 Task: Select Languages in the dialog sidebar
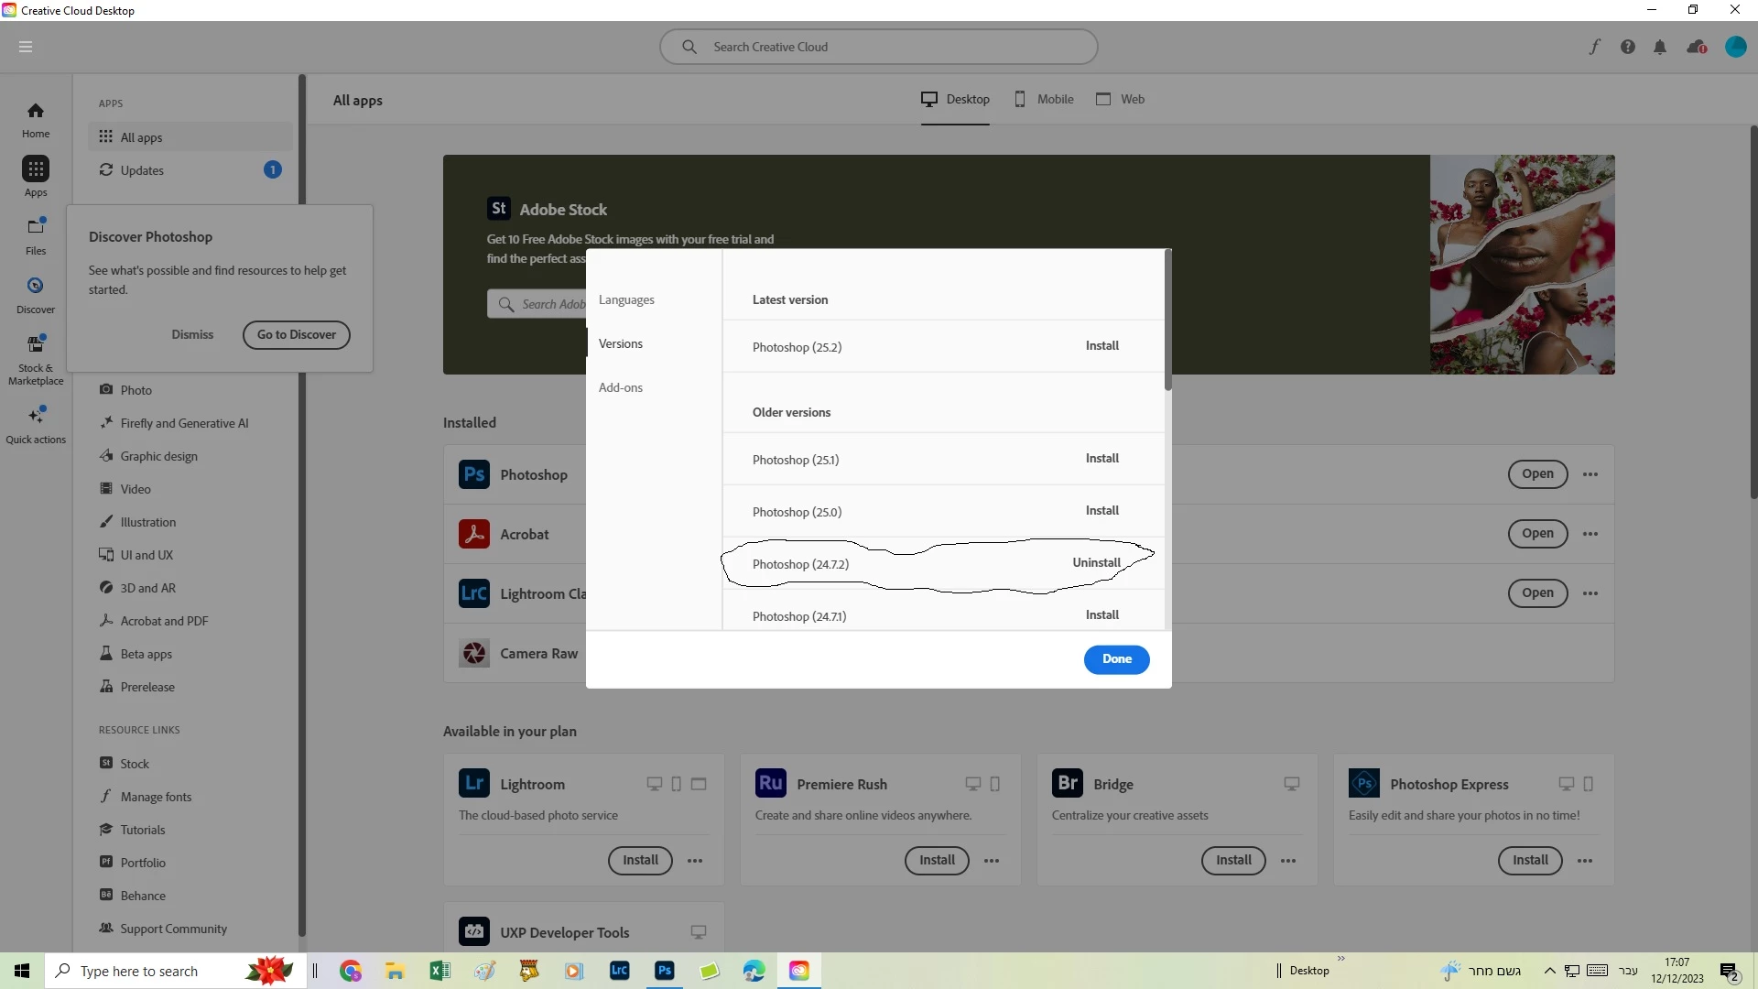pyautogui.click(x=626, y=299)
